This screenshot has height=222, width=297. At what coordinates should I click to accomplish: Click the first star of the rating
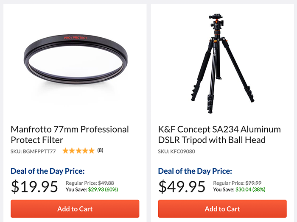click(65, 150)
